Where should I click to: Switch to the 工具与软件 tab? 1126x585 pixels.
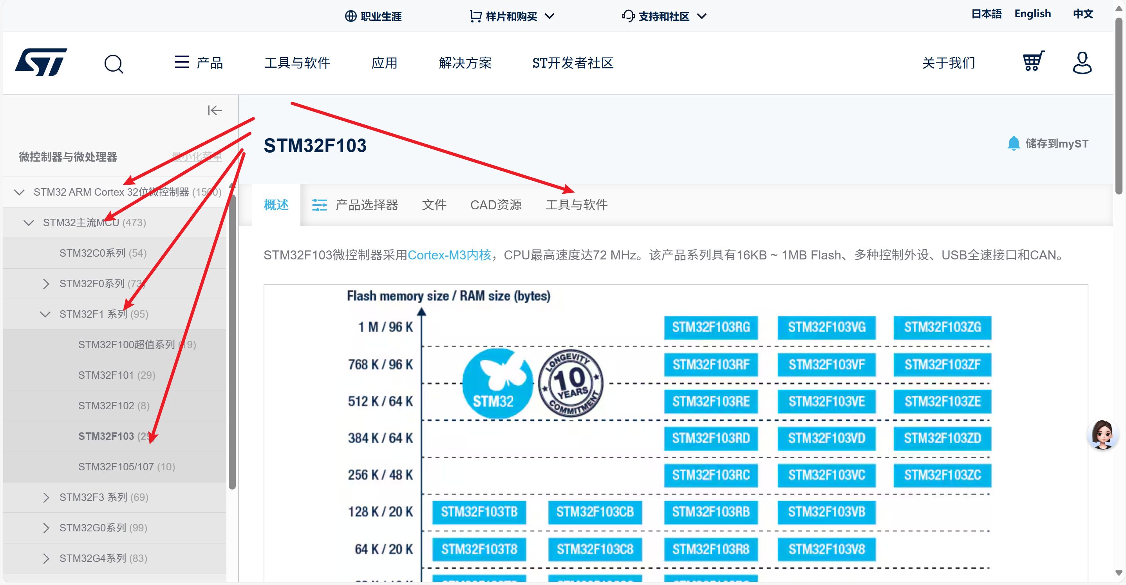click(577, 204)
